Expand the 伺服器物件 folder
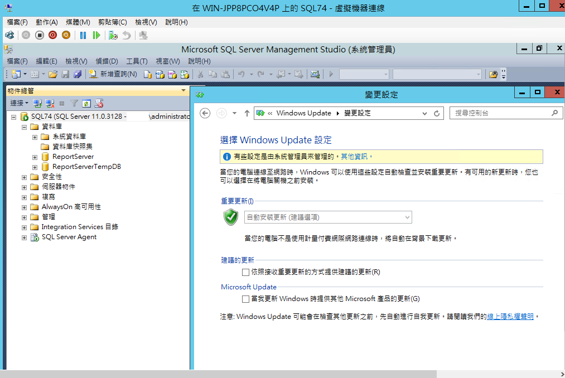 pos(24,188)
